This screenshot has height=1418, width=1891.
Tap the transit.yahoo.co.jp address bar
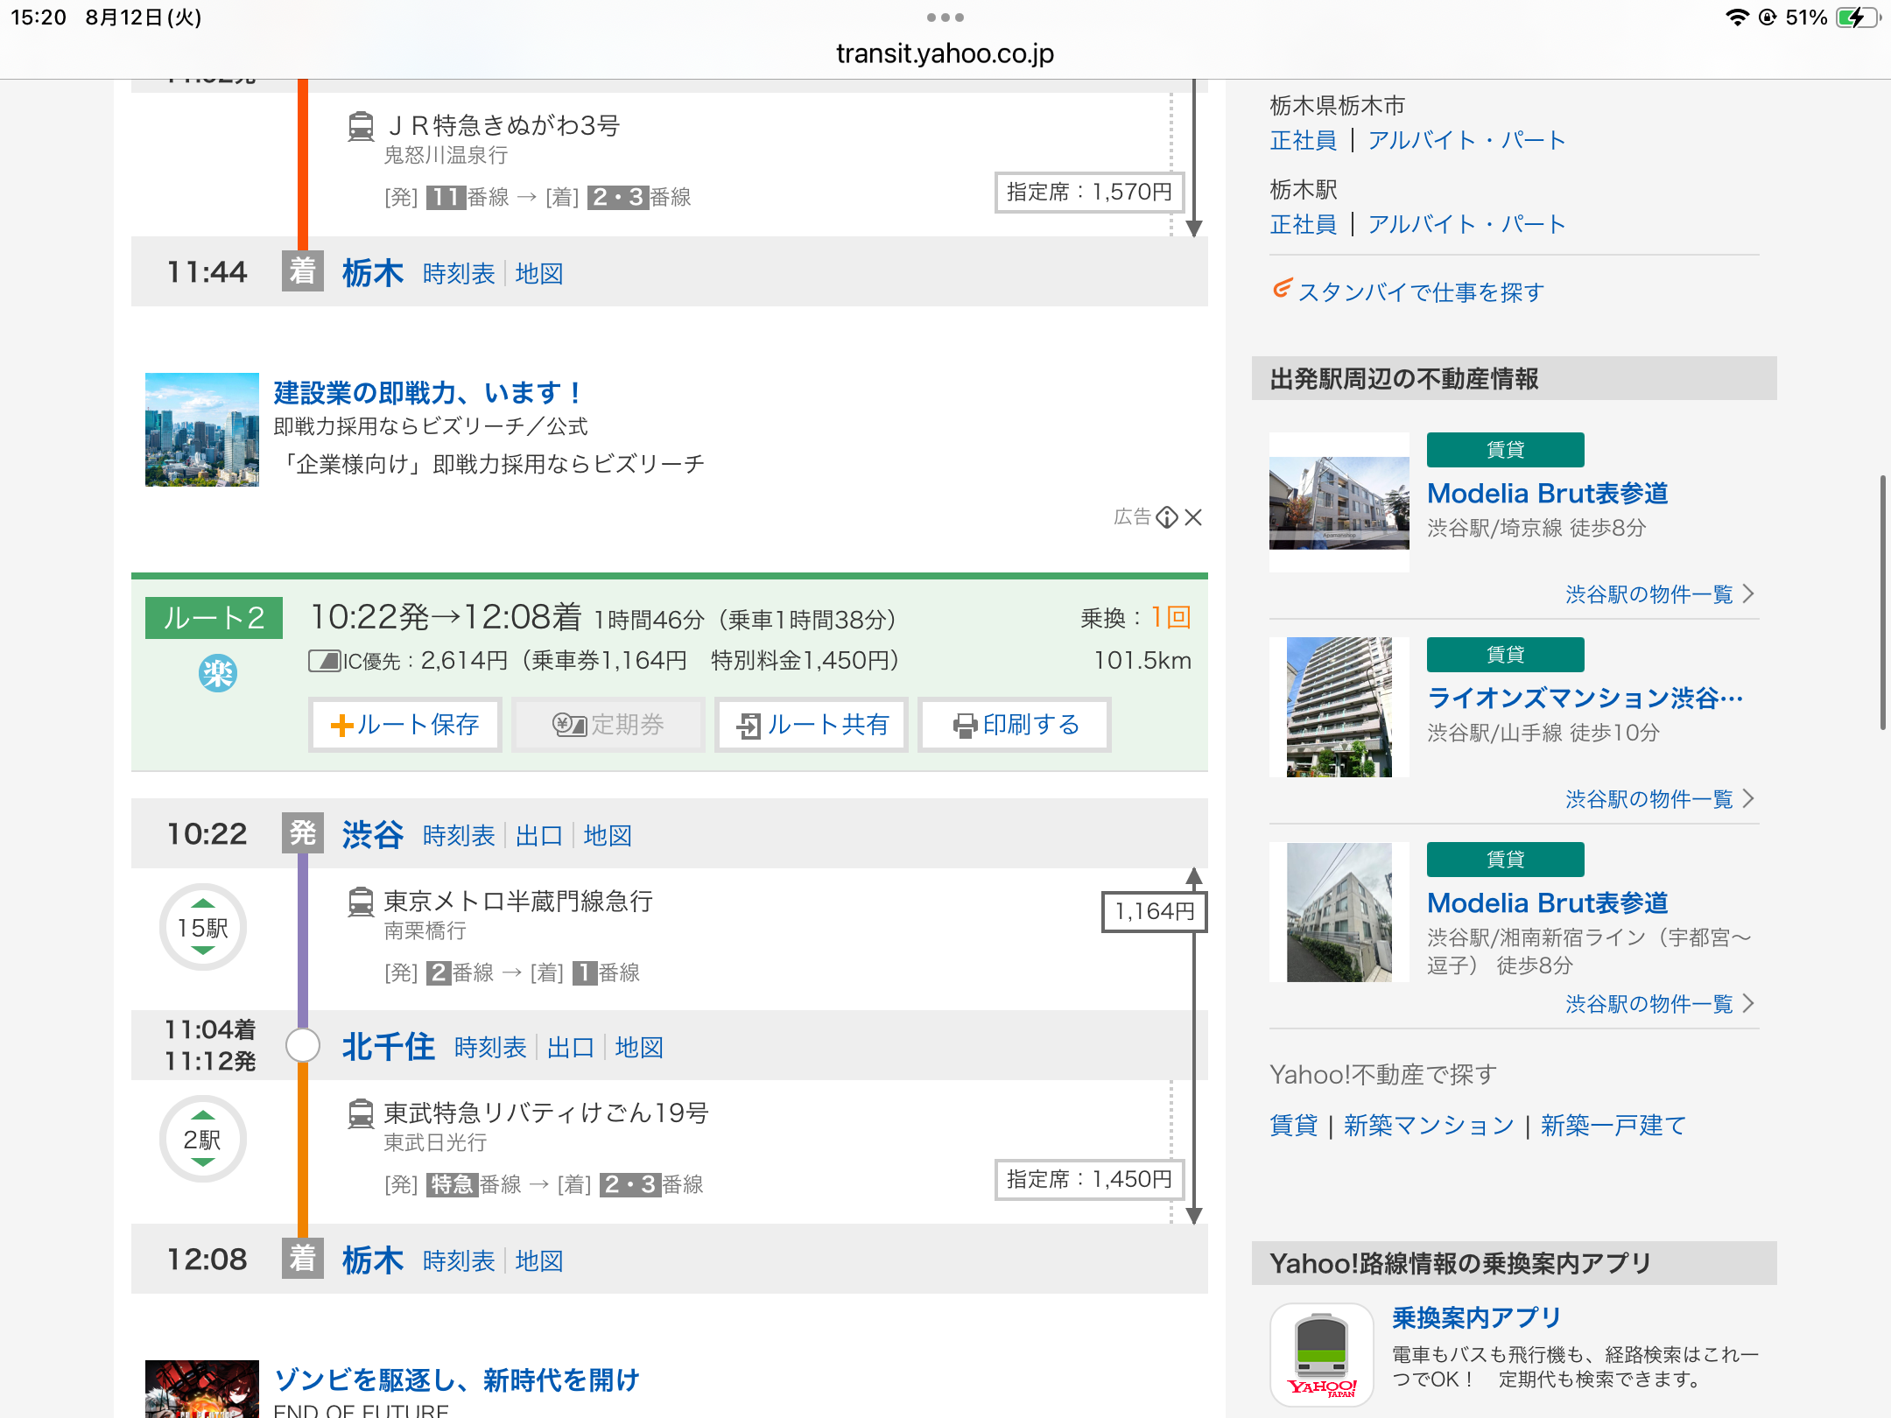click(945, 53)
